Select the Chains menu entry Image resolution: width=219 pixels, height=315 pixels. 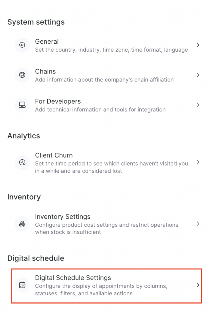(x=45, y=71)
